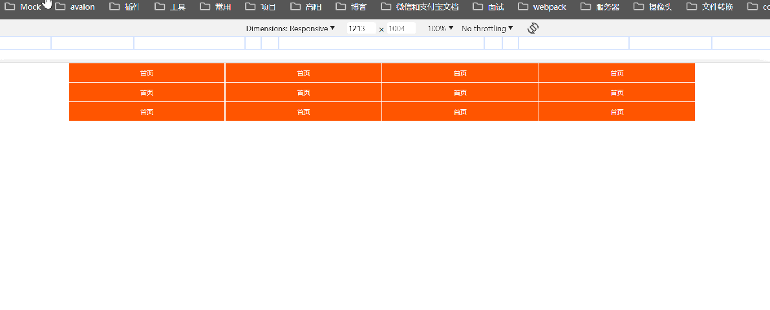Open the 博客 bookmark folder
770x310 pixels.
click(351, 7)
